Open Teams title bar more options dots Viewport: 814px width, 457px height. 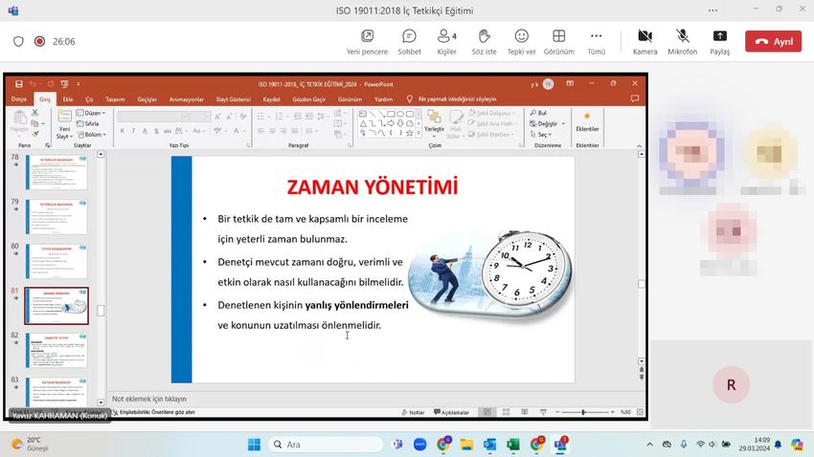click(712, 10)
